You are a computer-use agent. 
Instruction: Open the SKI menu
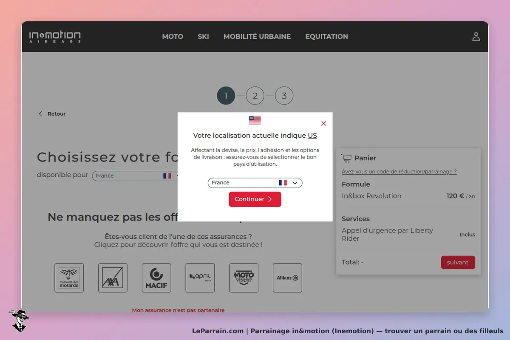[x=203, y=37]
